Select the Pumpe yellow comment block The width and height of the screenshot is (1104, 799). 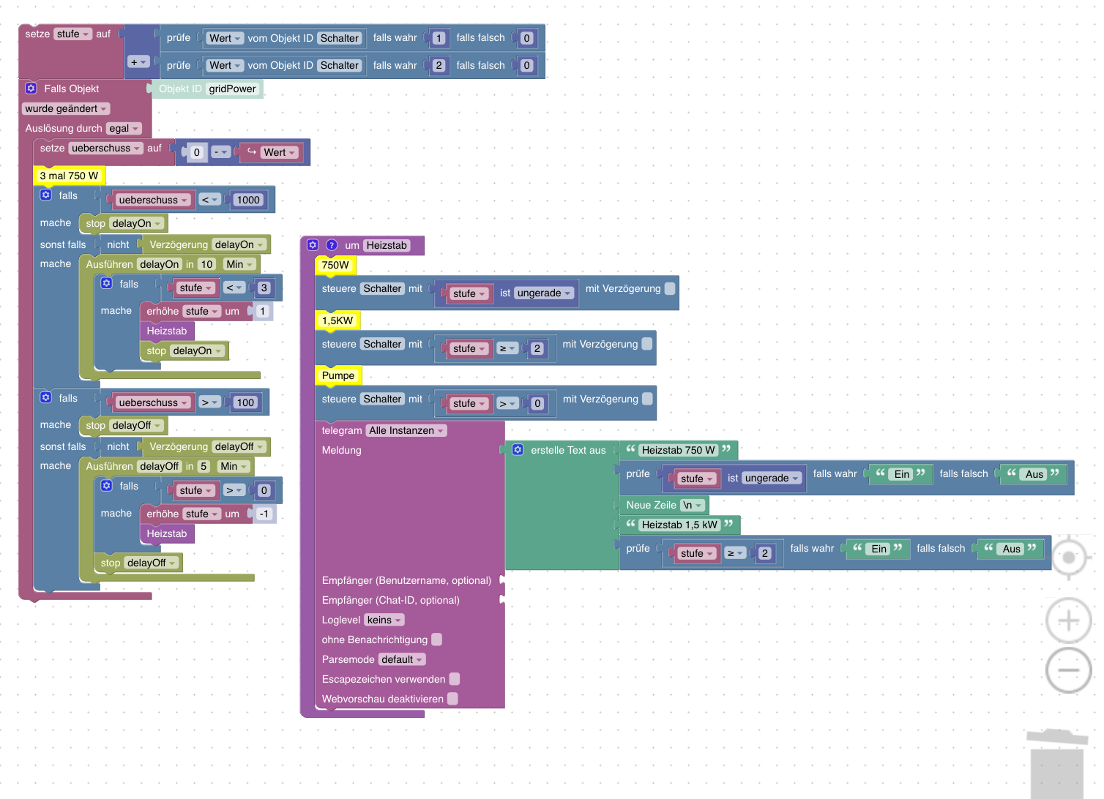(x=338, y=375)
